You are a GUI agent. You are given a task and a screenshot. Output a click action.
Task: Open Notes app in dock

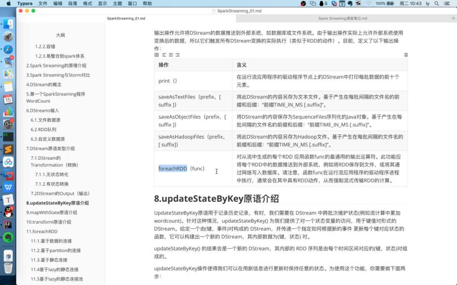coord(8,87)
